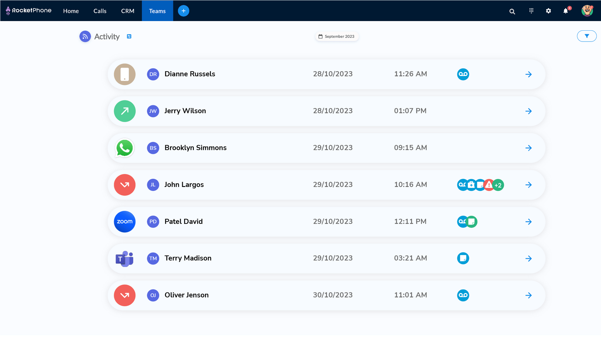Open notifications showing 9 unread alerts

coord(566,11)
